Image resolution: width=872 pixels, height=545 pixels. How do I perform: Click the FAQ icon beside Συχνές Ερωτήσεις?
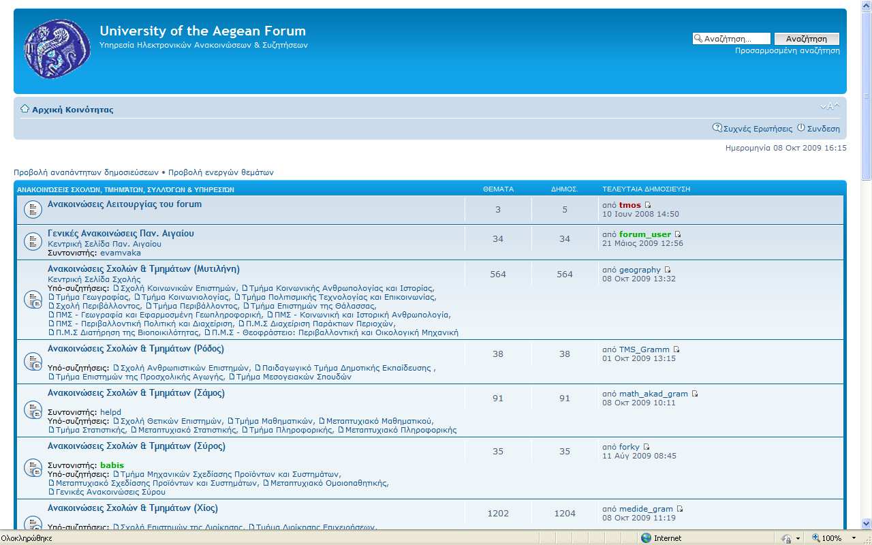pos(717,127)
